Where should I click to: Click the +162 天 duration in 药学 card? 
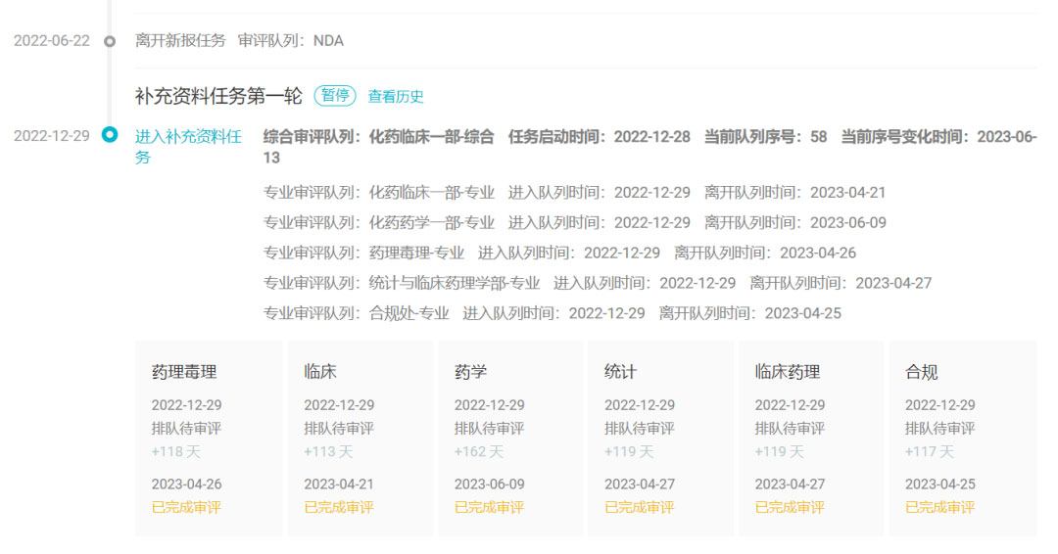[x=479, y=451]
